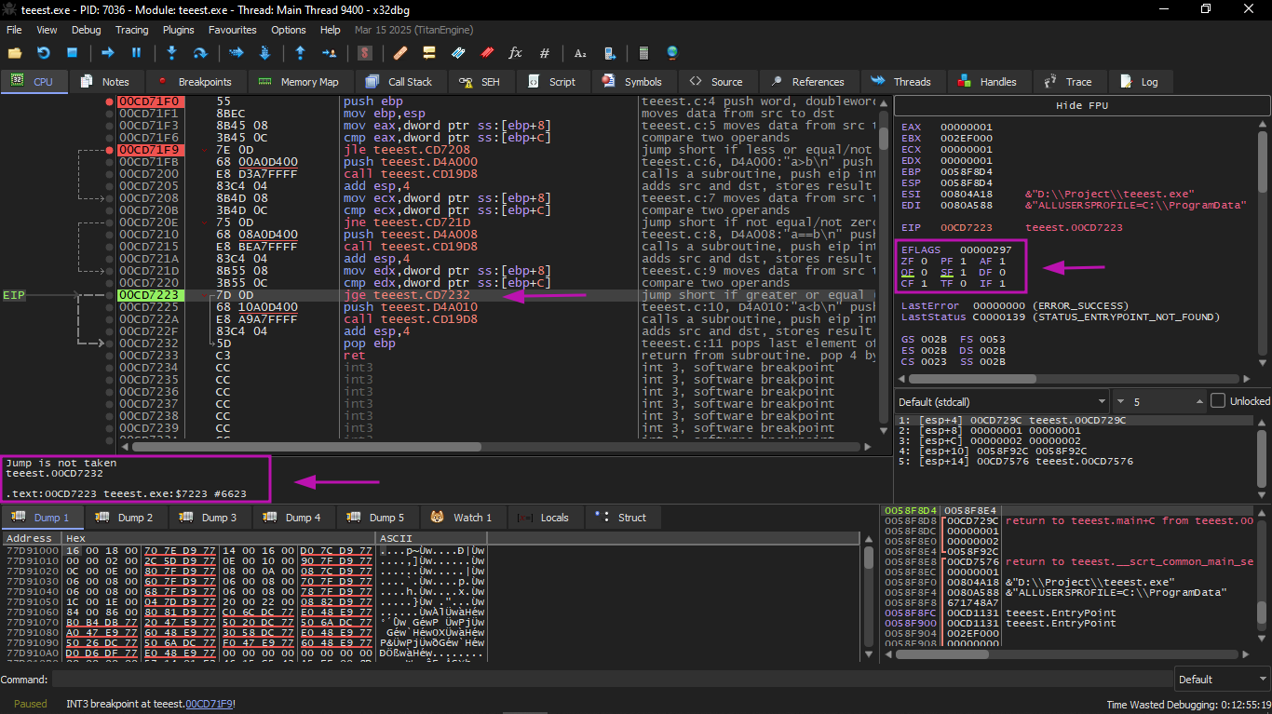The width and height of the screenshot is (1272, 714).
Task: Open the Calculator toolbar icon
Action: 643,53
